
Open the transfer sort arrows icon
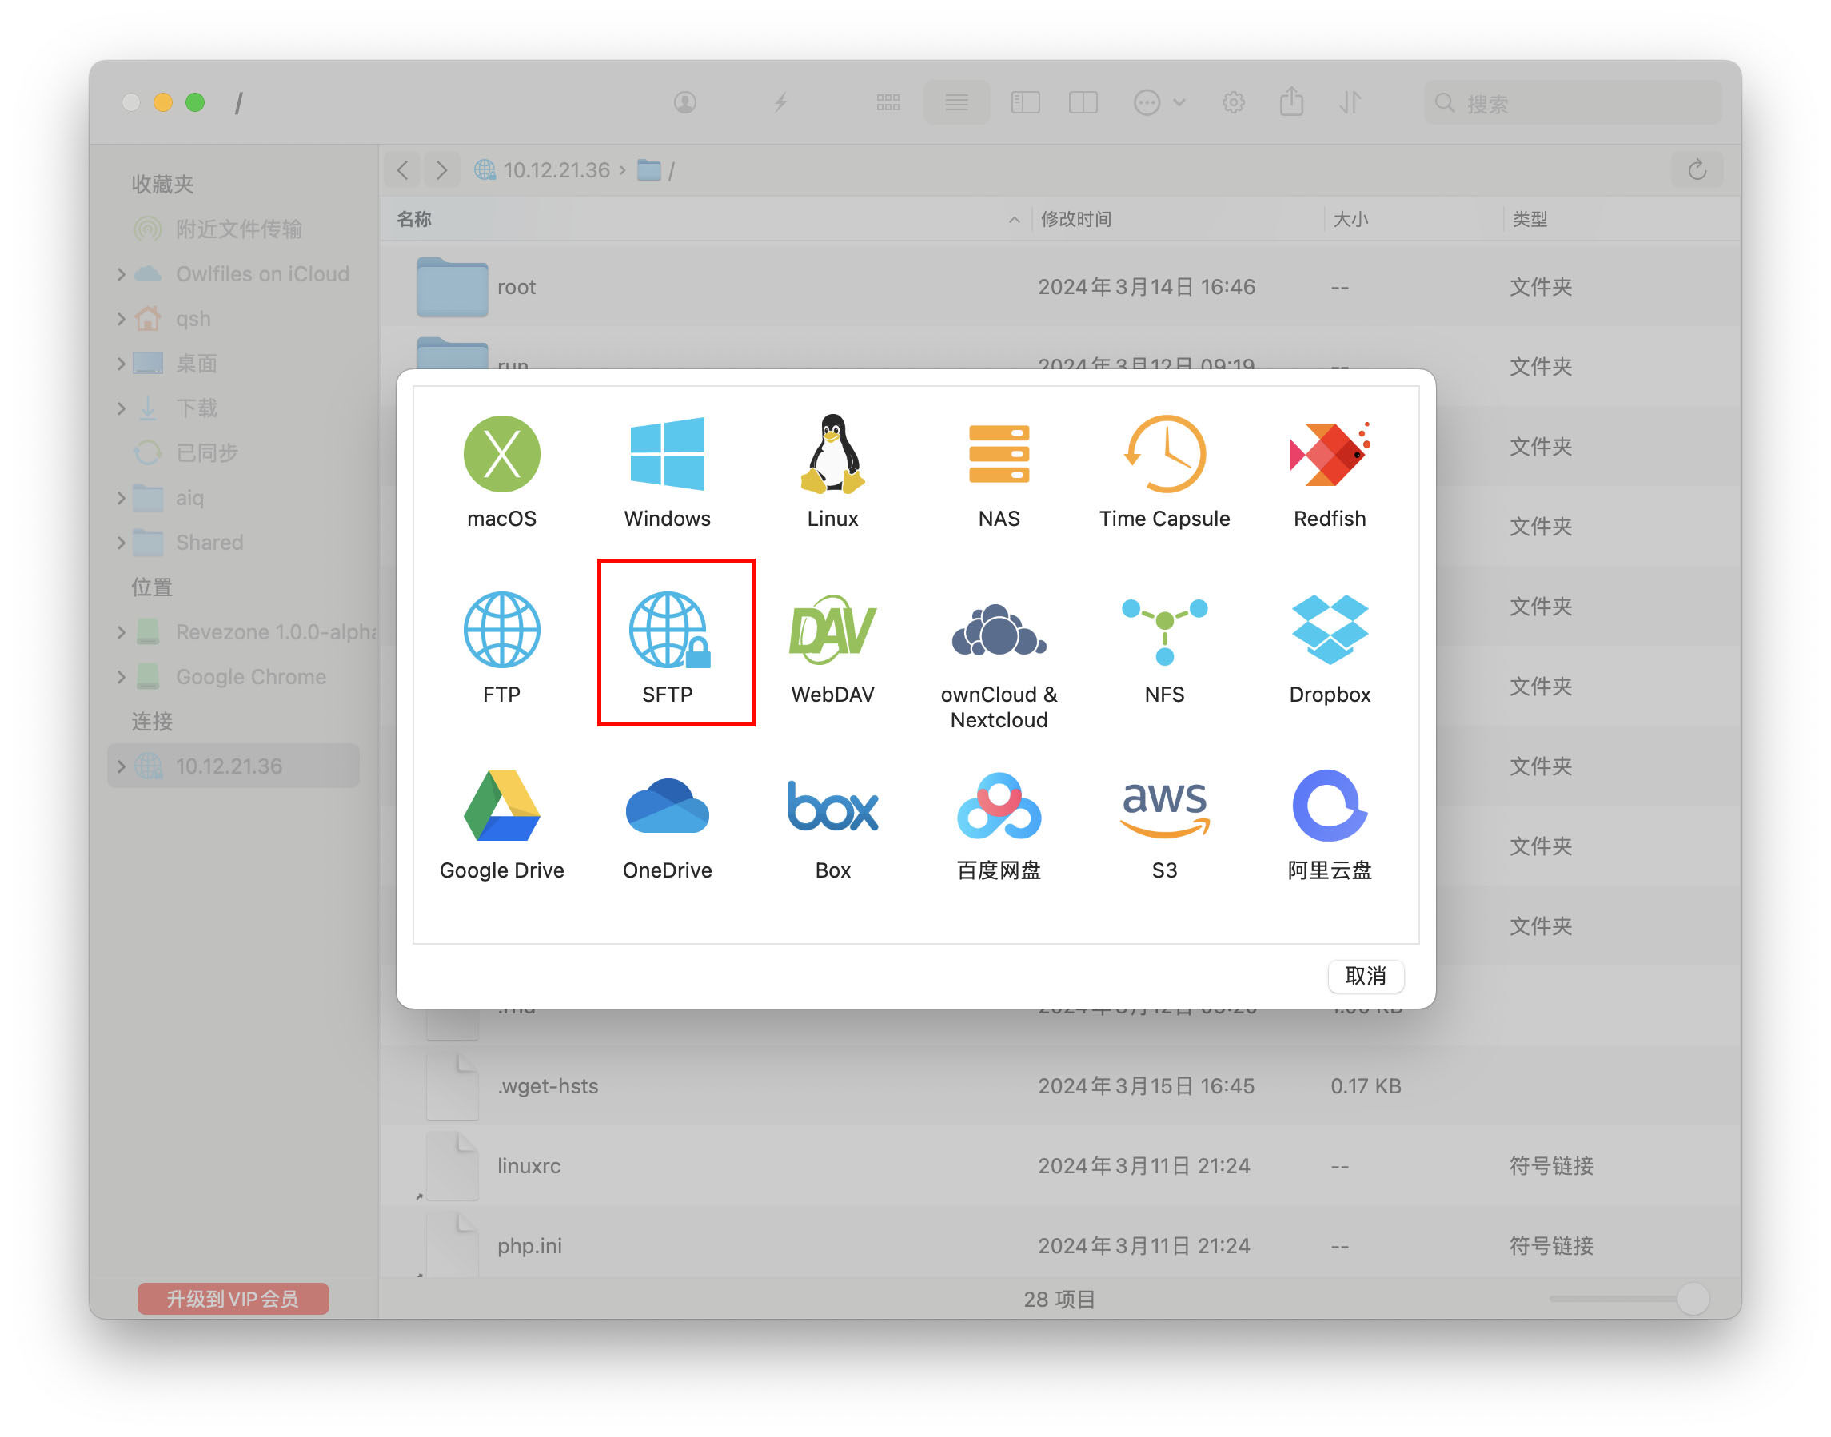(x=1350, y=102)
